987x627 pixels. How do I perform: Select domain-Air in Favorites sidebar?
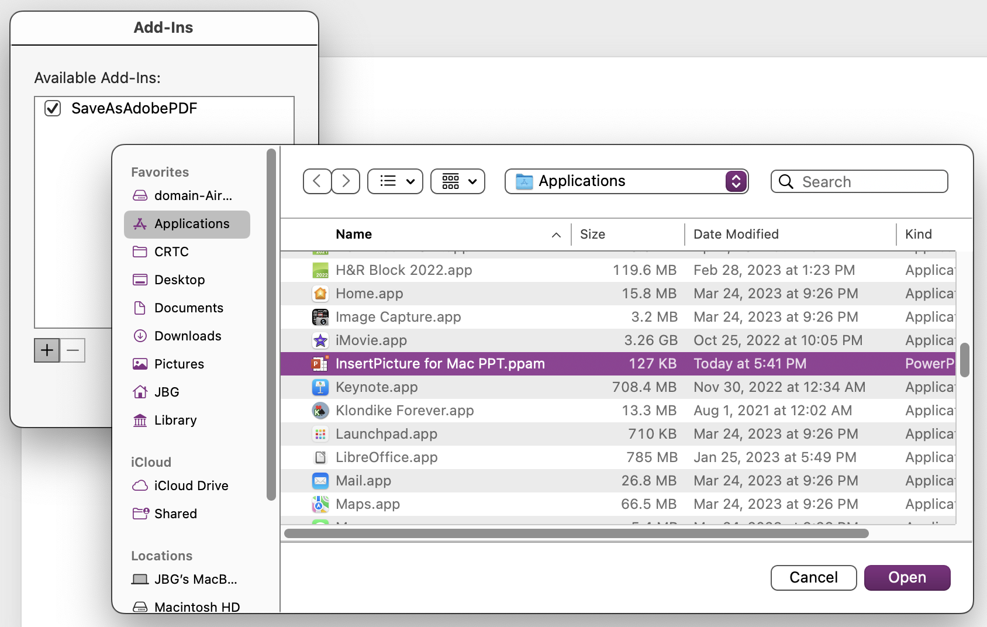pyautogui.click(x=187, y=195)
